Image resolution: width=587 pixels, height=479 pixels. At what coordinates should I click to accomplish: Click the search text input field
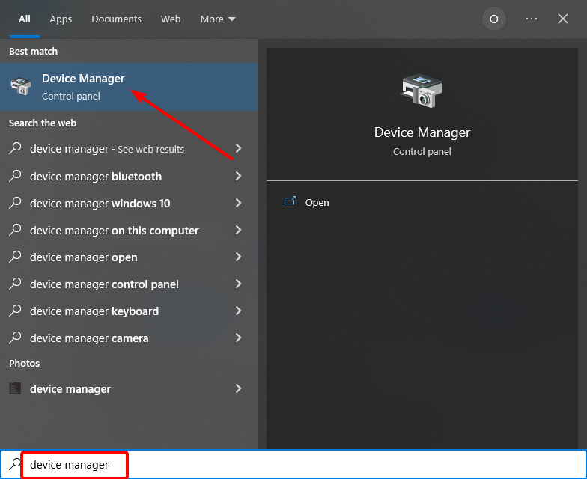(299, 465)
